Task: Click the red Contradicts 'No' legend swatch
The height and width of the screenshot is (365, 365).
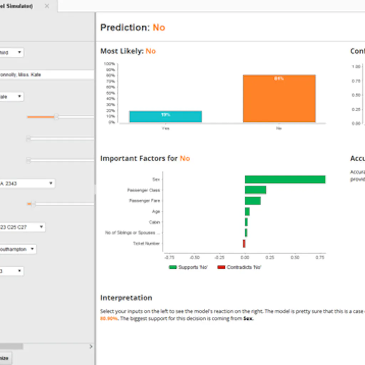Action: pyautogui.click(x=221, y=267)
